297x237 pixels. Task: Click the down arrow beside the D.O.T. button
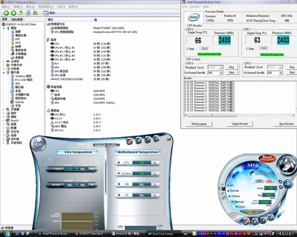coord(281,187)
